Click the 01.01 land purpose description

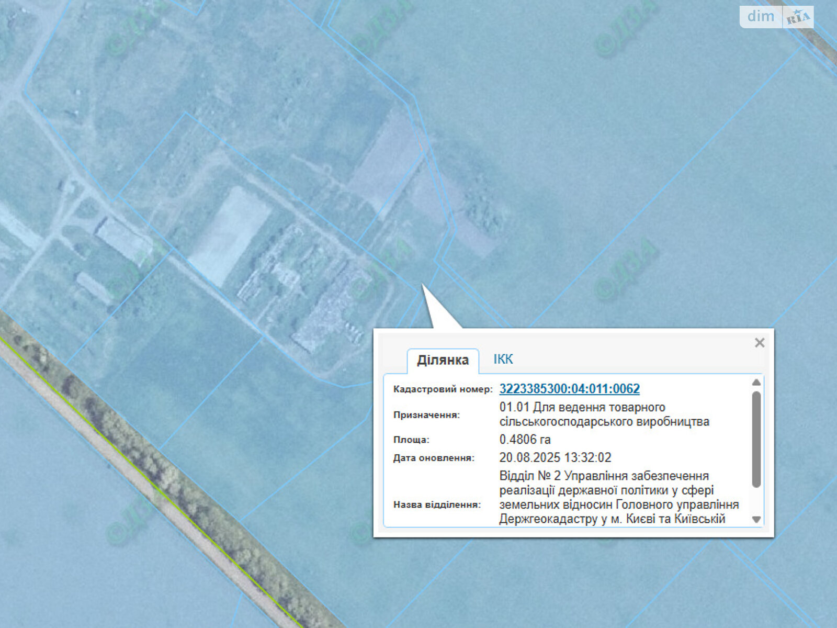point(604,414)
